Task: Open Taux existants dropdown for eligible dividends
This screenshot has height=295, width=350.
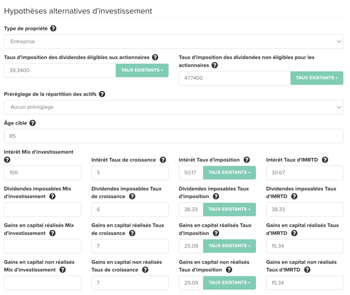Action: point(142,70)
